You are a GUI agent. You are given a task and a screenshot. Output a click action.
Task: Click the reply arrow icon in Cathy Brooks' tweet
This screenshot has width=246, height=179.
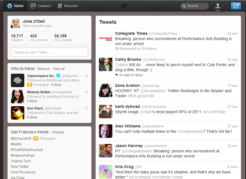117,75
